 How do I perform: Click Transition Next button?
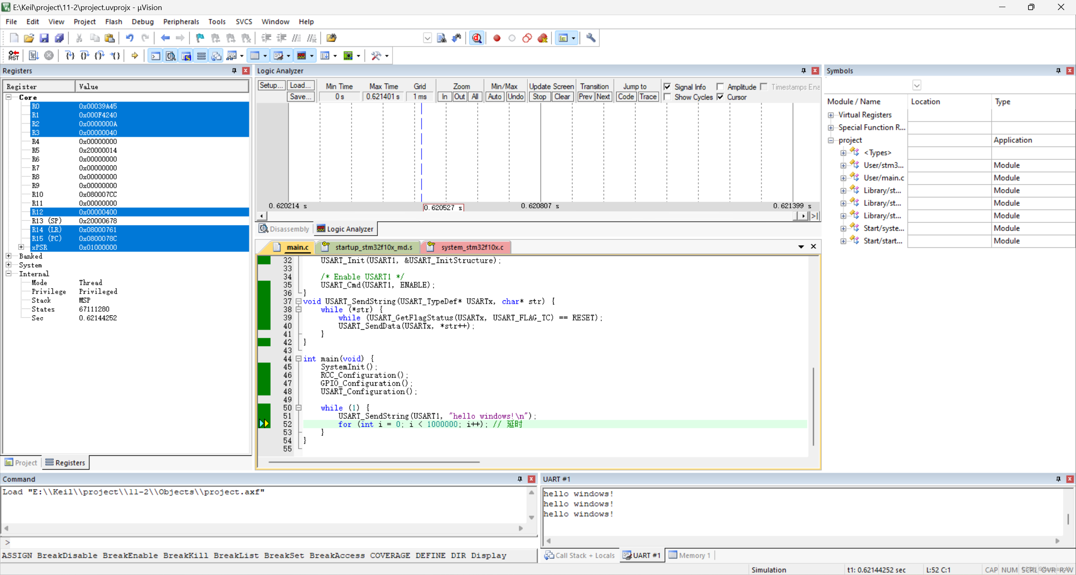point(603,97)
